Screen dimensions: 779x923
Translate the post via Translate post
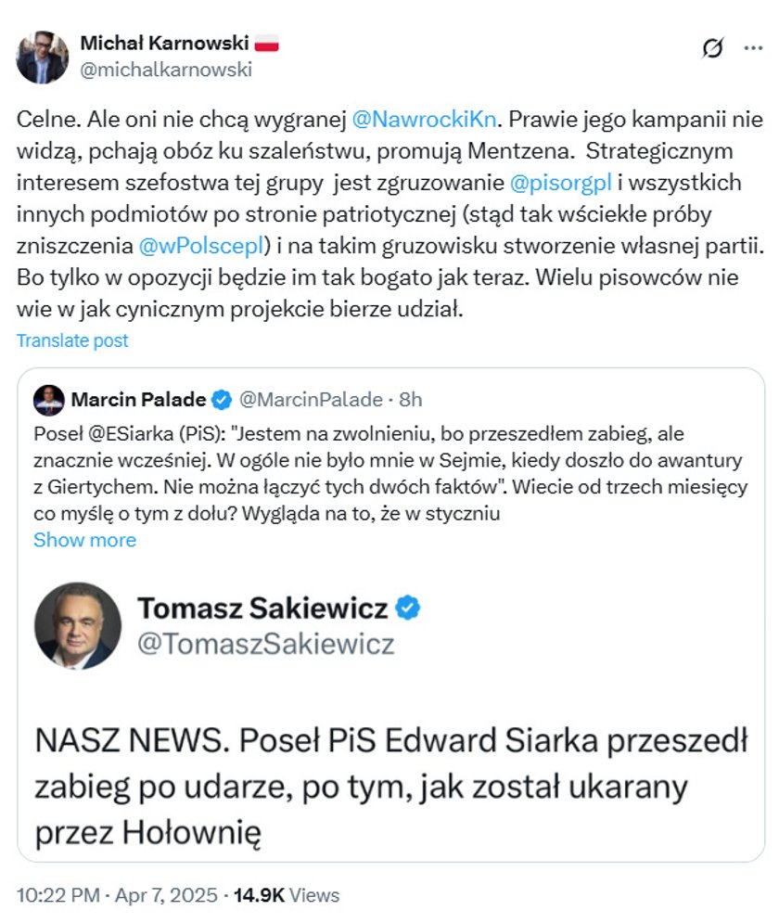pyautogui.click(x=72, y=340)
